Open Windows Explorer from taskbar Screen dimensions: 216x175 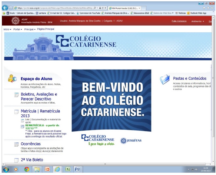tap(37, 169)
